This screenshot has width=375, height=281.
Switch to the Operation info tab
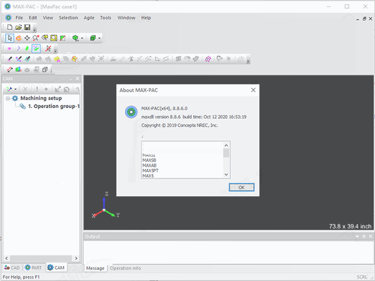[126, 268]
